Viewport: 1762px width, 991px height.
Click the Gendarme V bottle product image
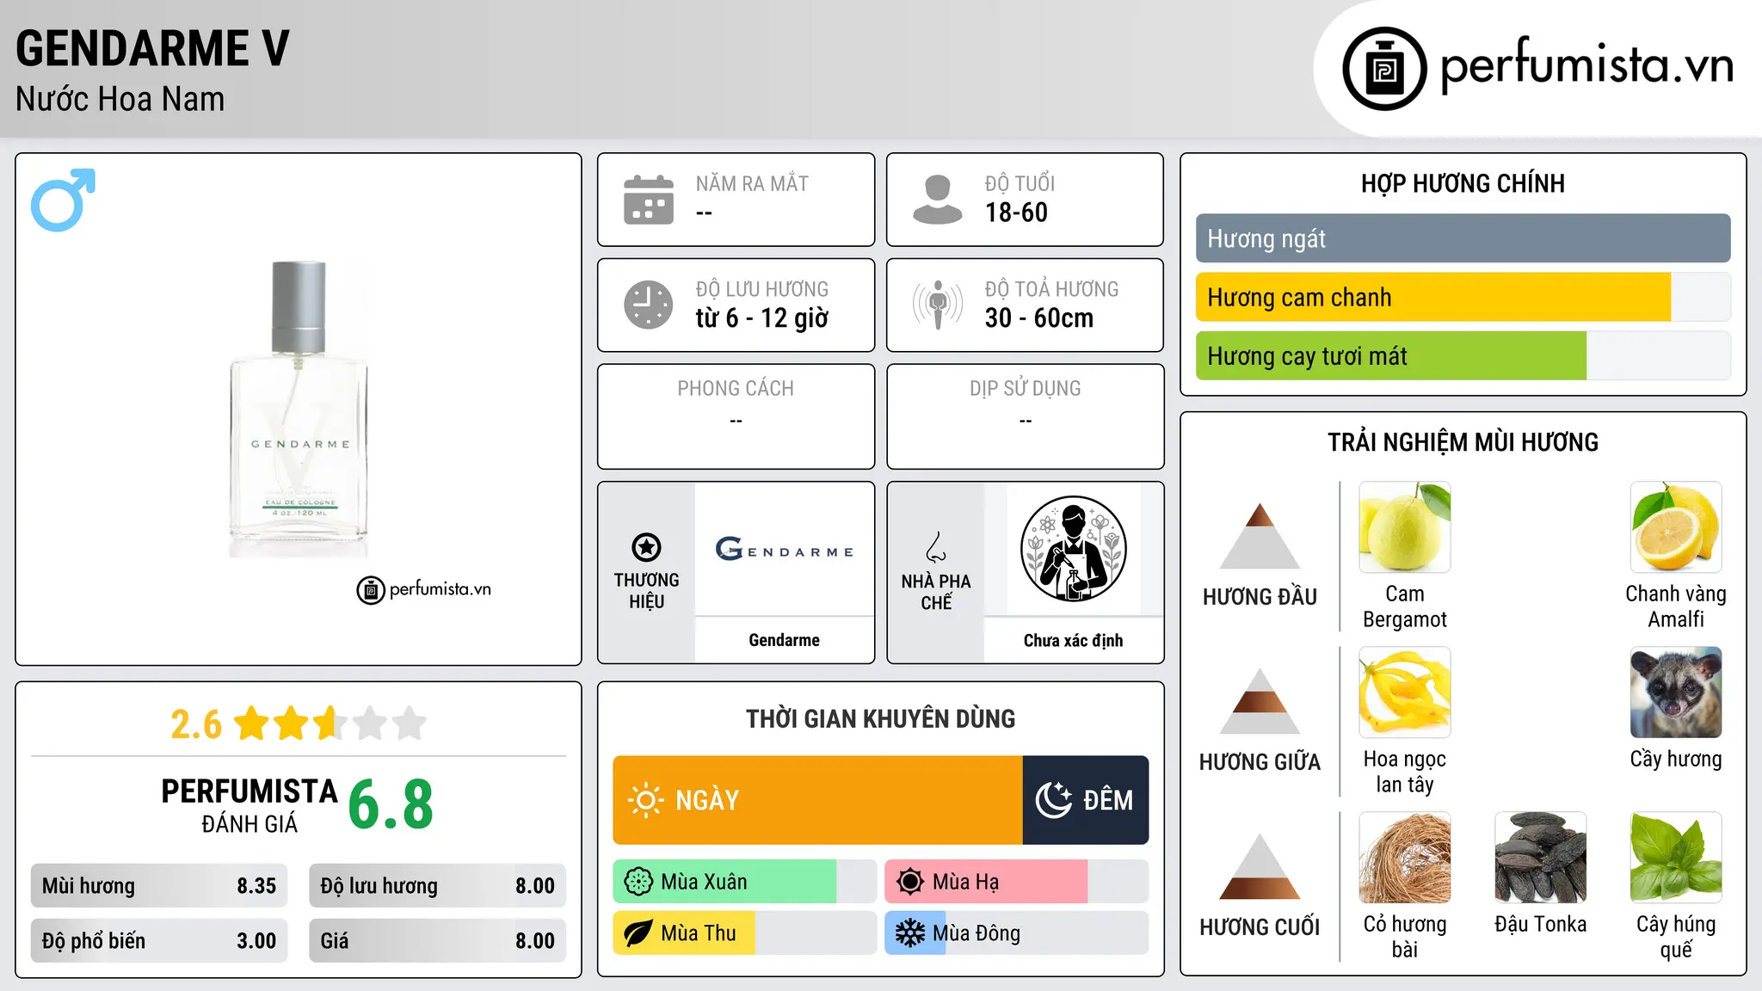(x=299, y=409)
